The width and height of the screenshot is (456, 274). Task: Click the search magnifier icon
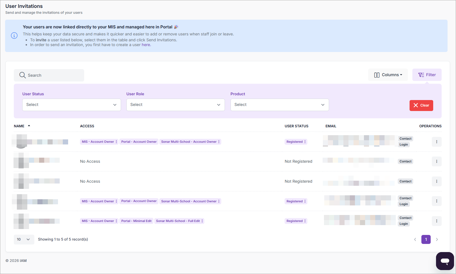23,75
